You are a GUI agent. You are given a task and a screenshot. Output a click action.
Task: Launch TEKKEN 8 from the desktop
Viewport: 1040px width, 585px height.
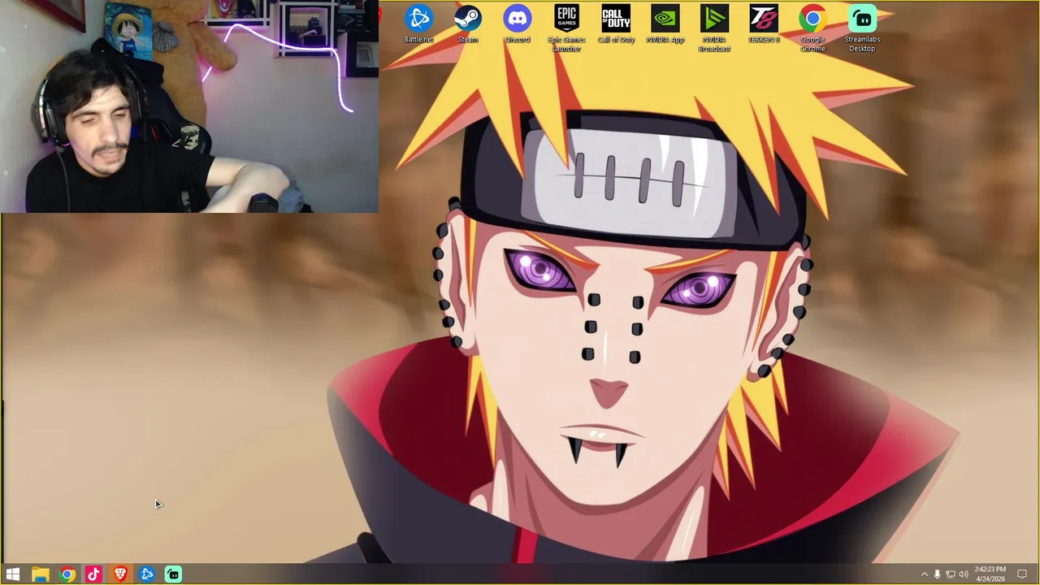point(764,24)
